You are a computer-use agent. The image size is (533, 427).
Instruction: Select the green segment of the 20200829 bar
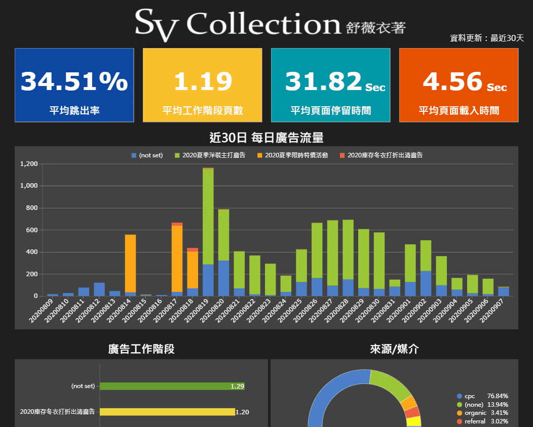point(364,259)
